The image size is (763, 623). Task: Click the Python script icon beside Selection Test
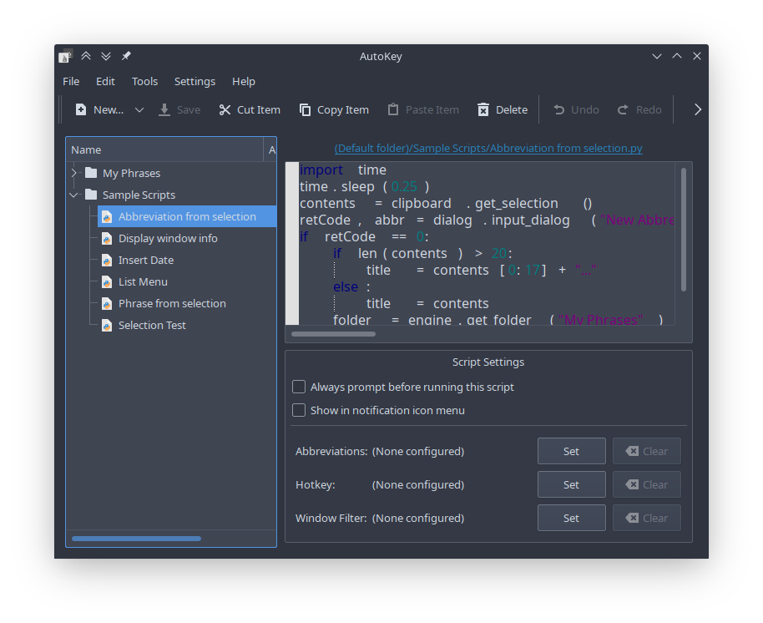click(107, 325)
